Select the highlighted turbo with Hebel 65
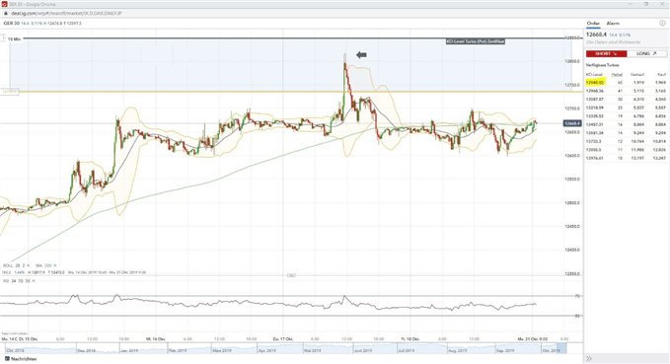 [x=626, y=83]
